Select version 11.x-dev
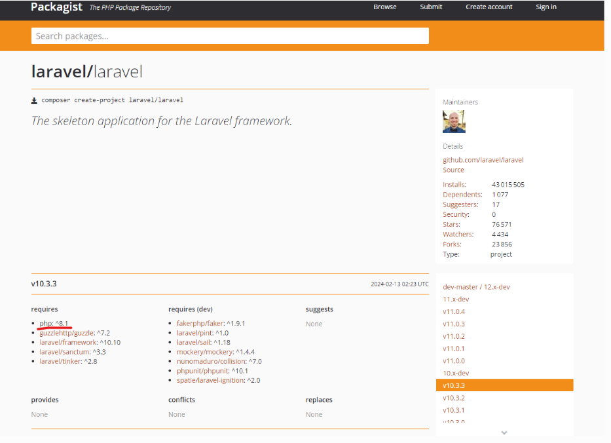 coord(456,299)
